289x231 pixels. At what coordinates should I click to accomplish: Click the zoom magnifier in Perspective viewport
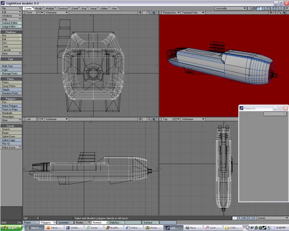pos(280,12)
